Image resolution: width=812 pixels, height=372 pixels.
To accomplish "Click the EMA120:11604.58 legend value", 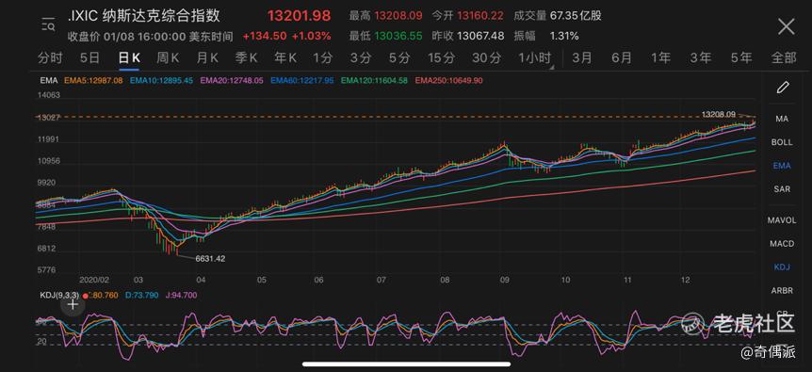I will pyautogui.click(x=374, y=81).
